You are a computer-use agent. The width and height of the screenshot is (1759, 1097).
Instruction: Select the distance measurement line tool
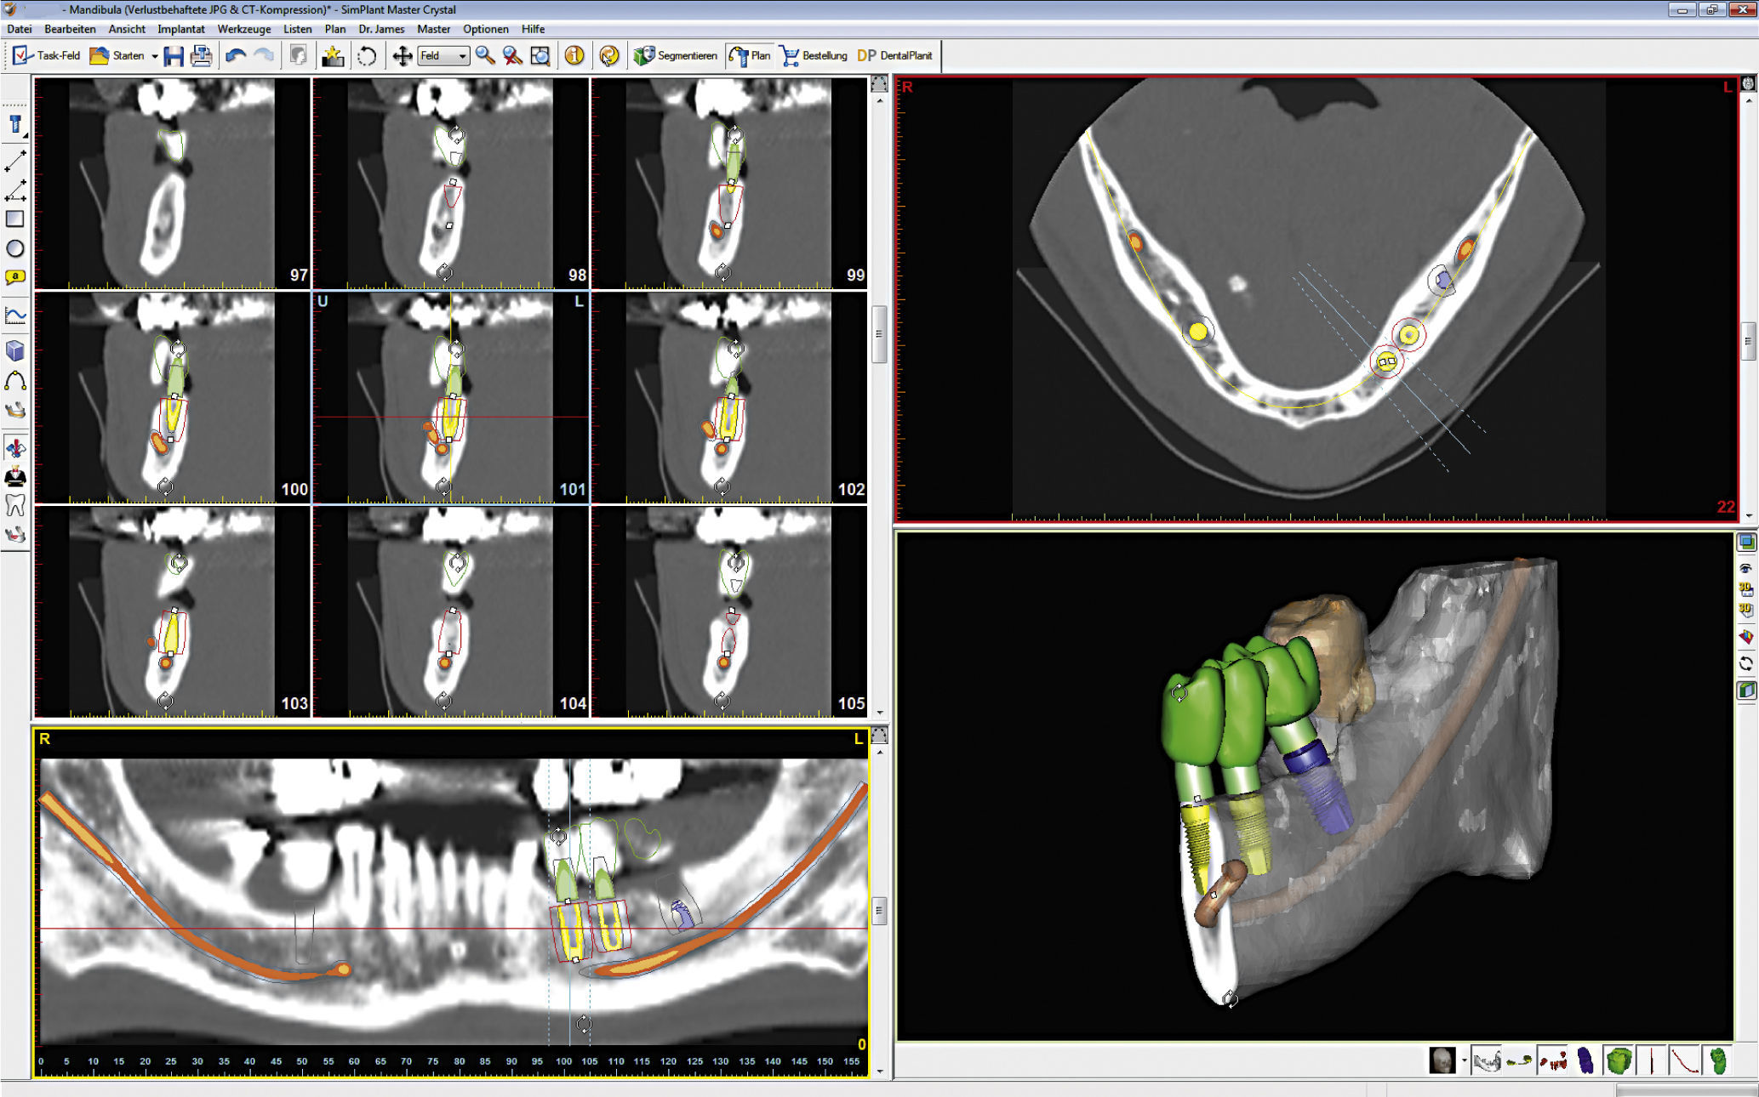(x=15, y=159)
